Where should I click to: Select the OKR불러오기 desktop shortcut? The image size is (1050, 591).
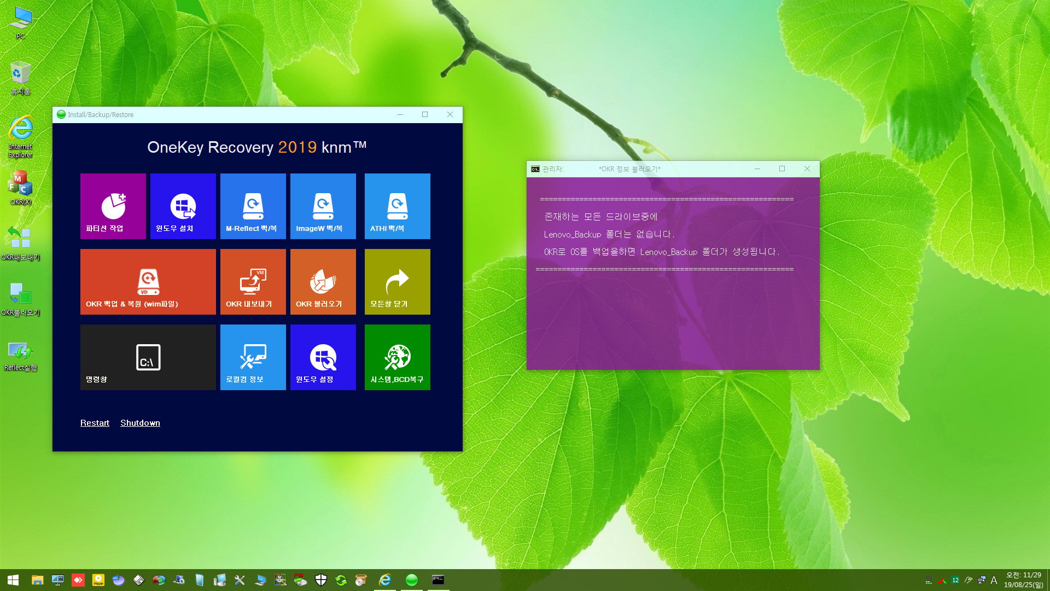(21, 299)
